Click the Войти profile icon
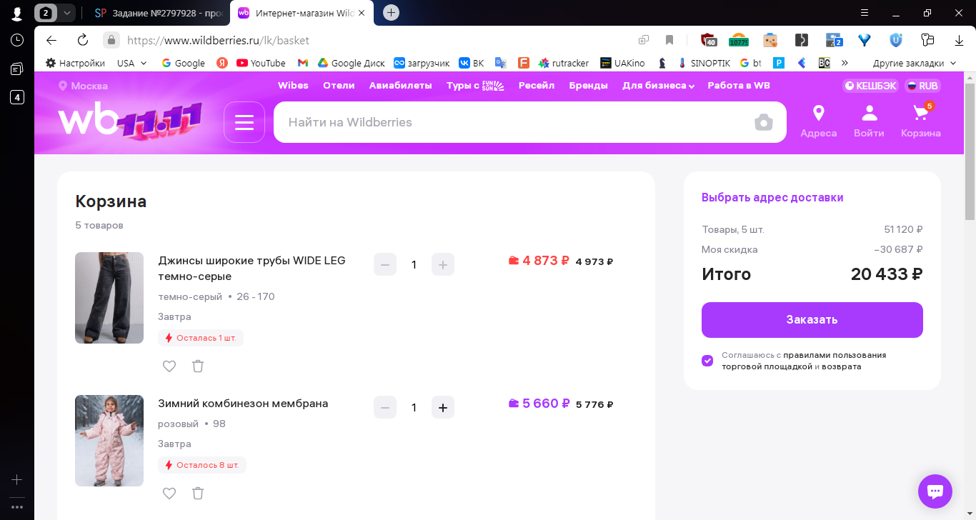This screenshot has width=976, height=520. click(x=869, y=121)
